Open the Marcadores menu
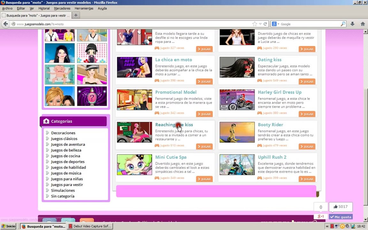The height and width of the screenshot is (230, 368). pos(62,8)
